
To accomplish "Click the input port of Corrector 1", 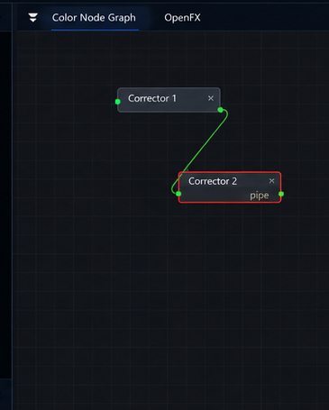I will 118,102.
